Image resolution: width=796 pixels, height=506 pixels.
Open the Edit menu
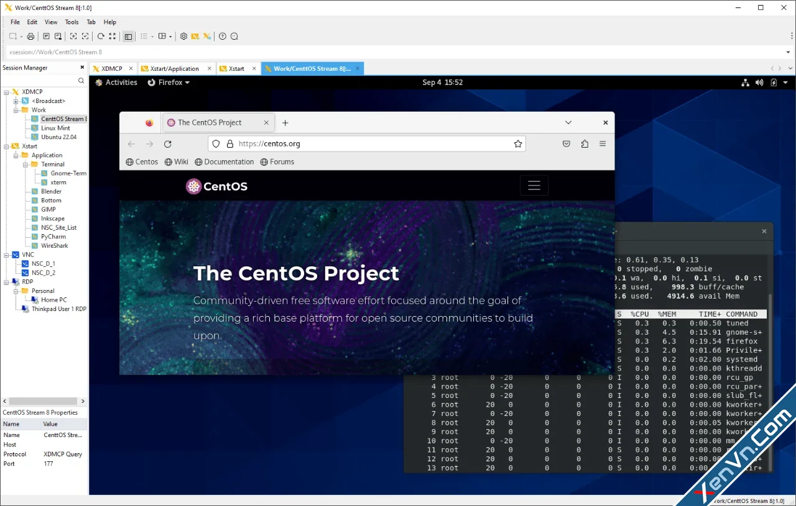32,22
